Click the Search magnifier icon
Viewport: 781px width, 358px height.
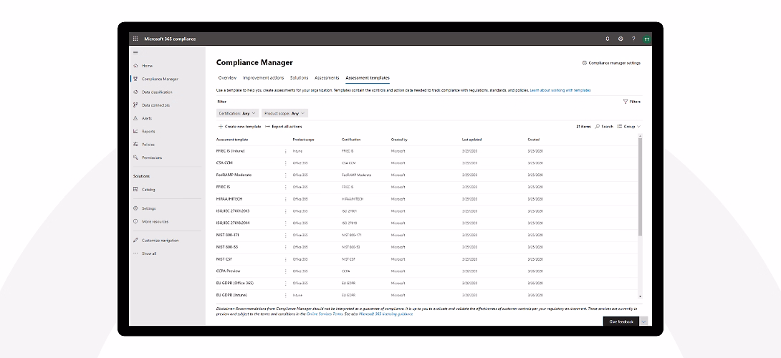[598, 127]
